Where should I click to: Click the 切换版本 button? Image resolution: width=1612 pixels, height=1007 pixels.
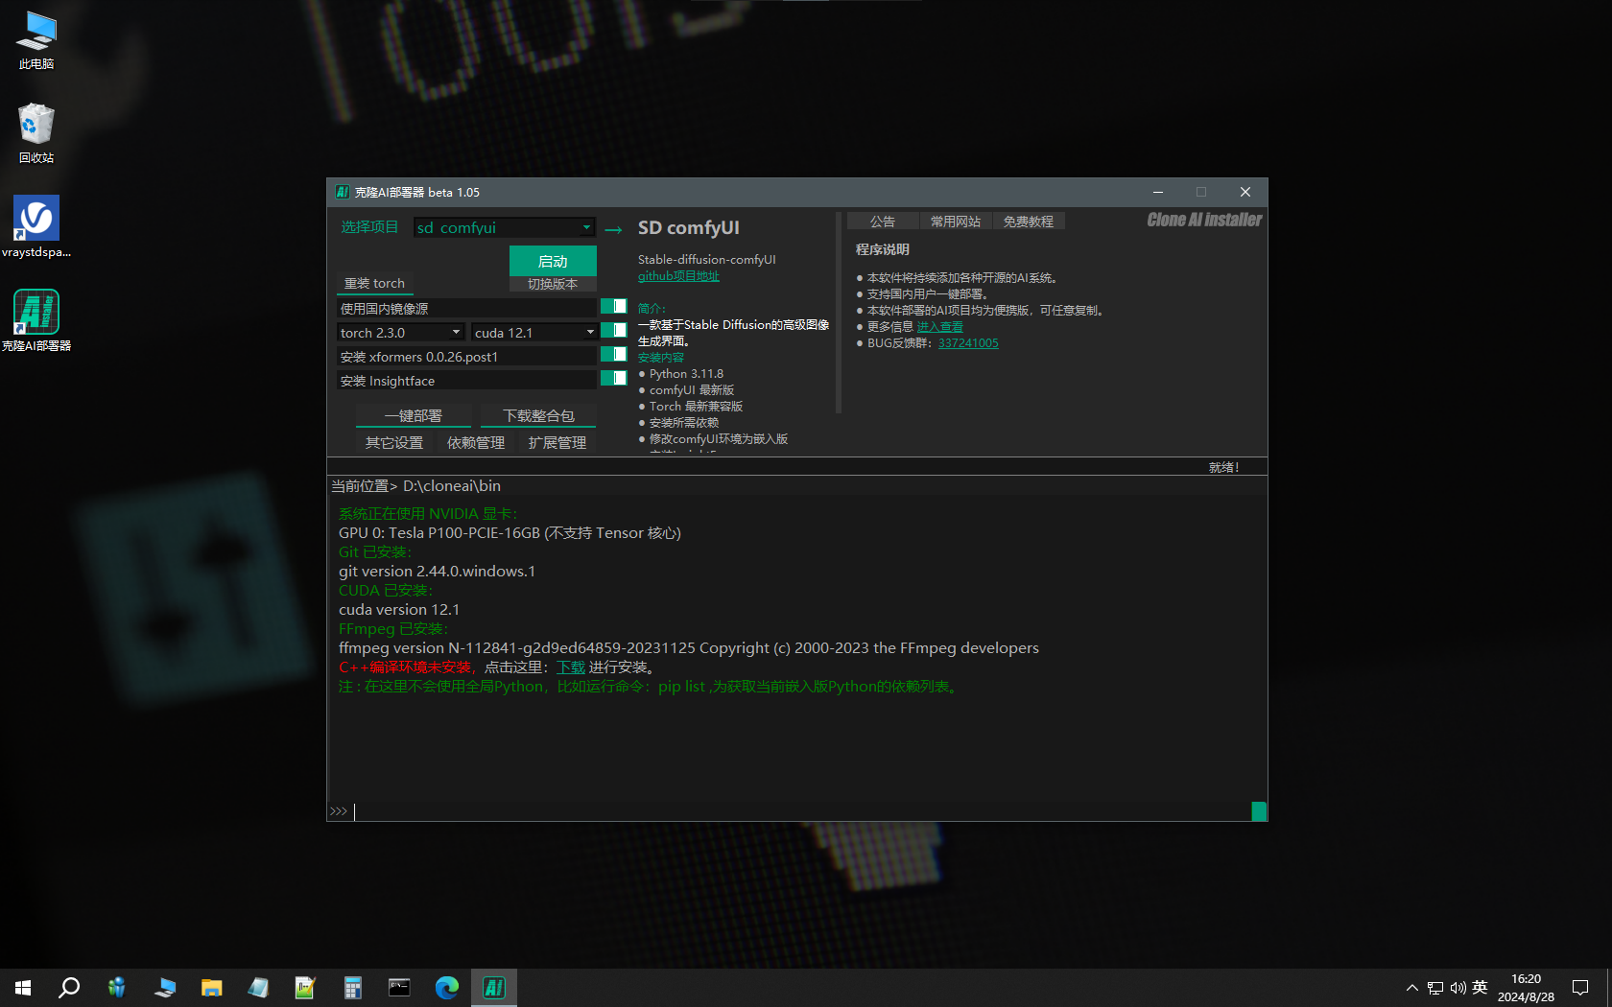[553, 284]
